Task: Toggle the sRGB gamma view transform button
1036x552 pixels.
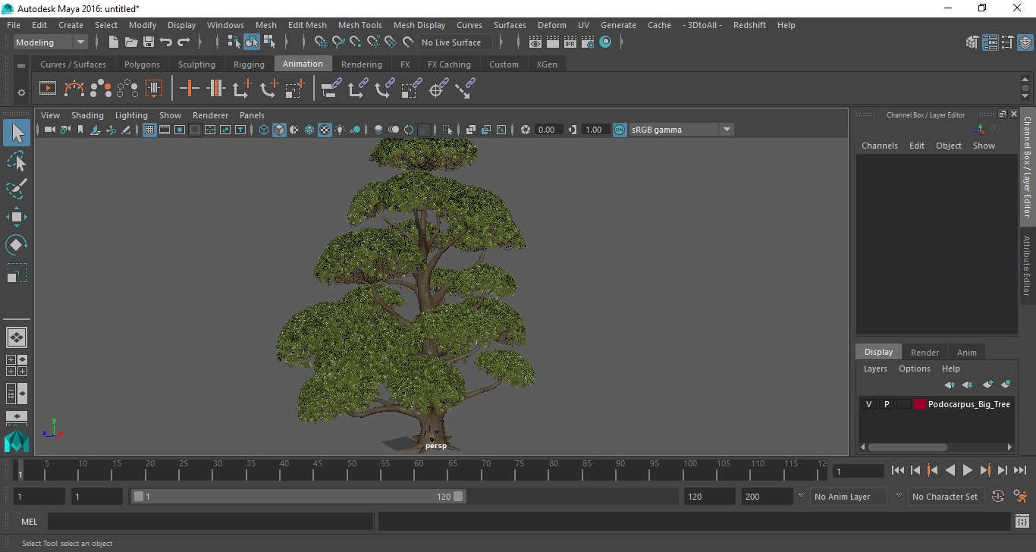Action: click(620, 130)
